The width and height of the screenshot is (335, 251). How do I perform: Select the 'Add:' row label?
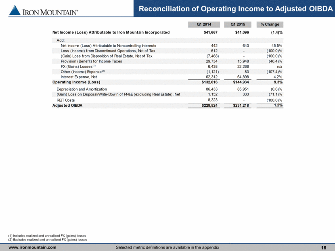(61, 41)
